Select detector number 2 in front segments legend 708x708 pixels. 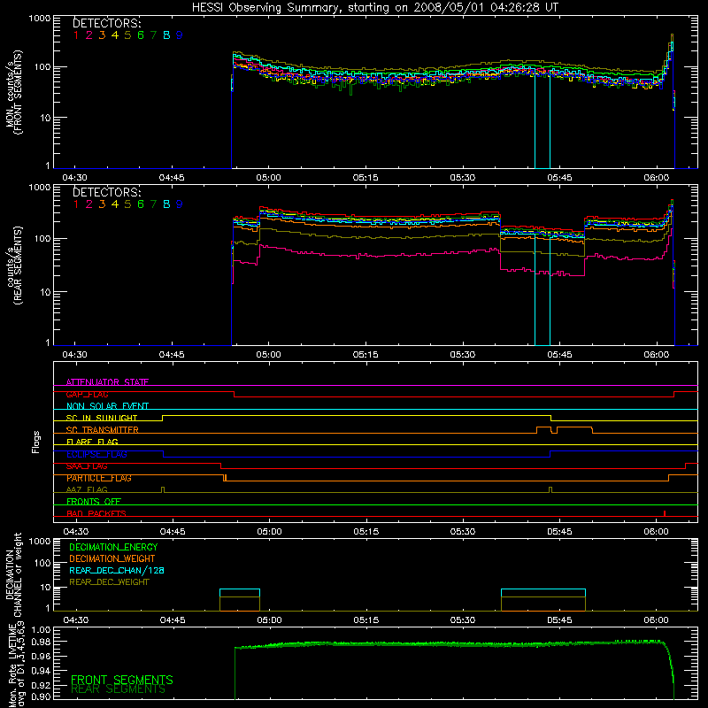pyautogui.click(x=89, y=35)
